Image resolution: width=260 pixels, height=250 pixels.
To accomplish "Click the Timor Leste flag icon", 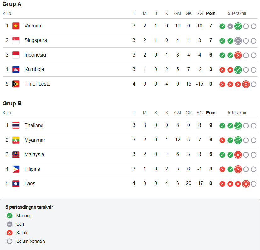I will (16, 84).
